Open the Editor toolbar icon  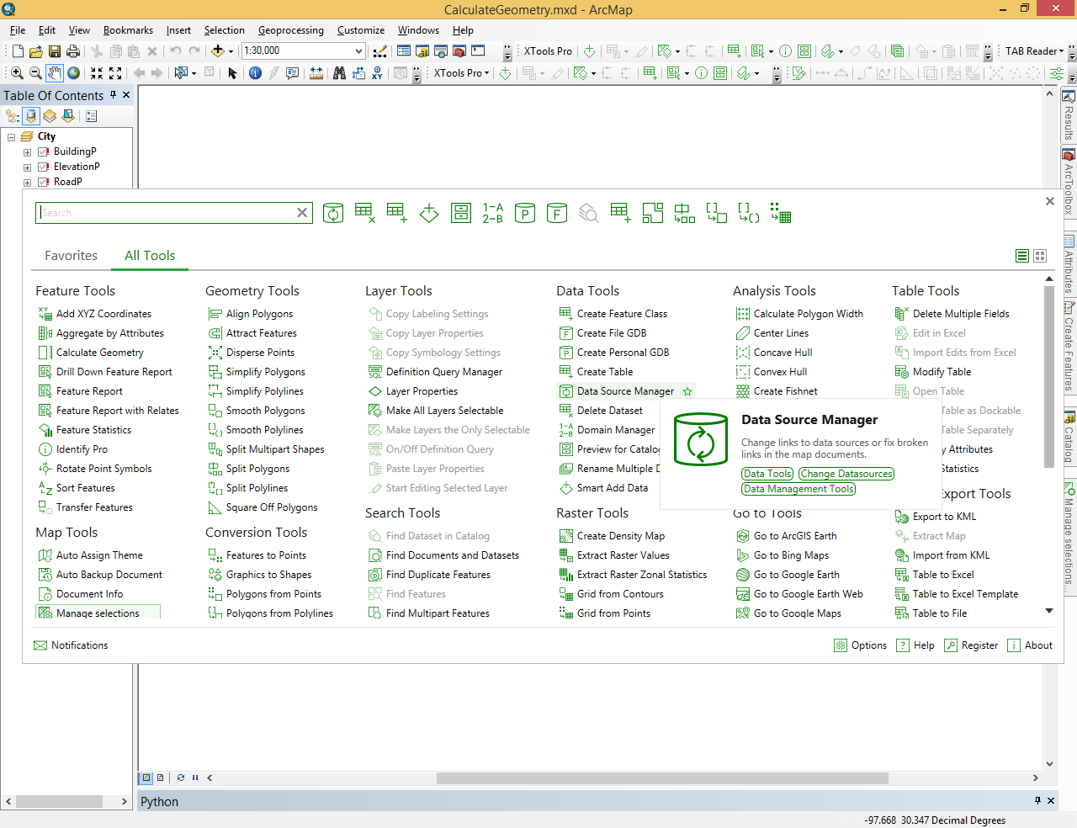click(379, 51)
